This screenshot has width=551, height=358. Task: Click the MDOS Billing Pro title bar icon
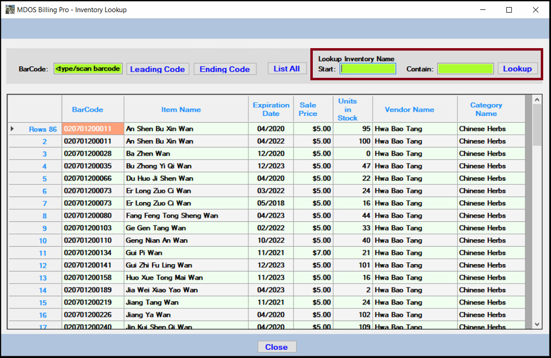tap(9, 9)
